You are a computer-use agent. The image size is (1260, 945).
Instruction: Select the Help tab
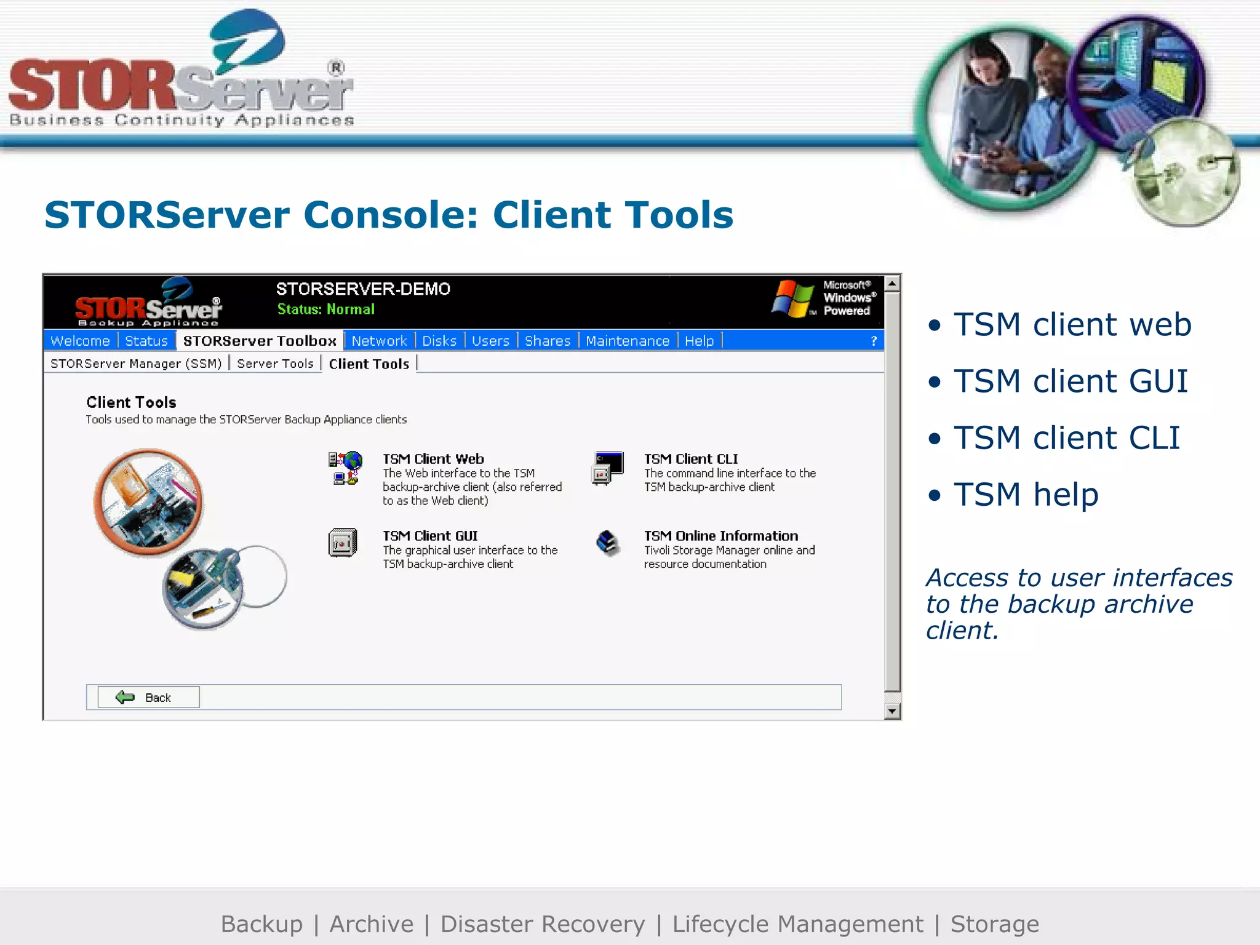click(699, 341)
